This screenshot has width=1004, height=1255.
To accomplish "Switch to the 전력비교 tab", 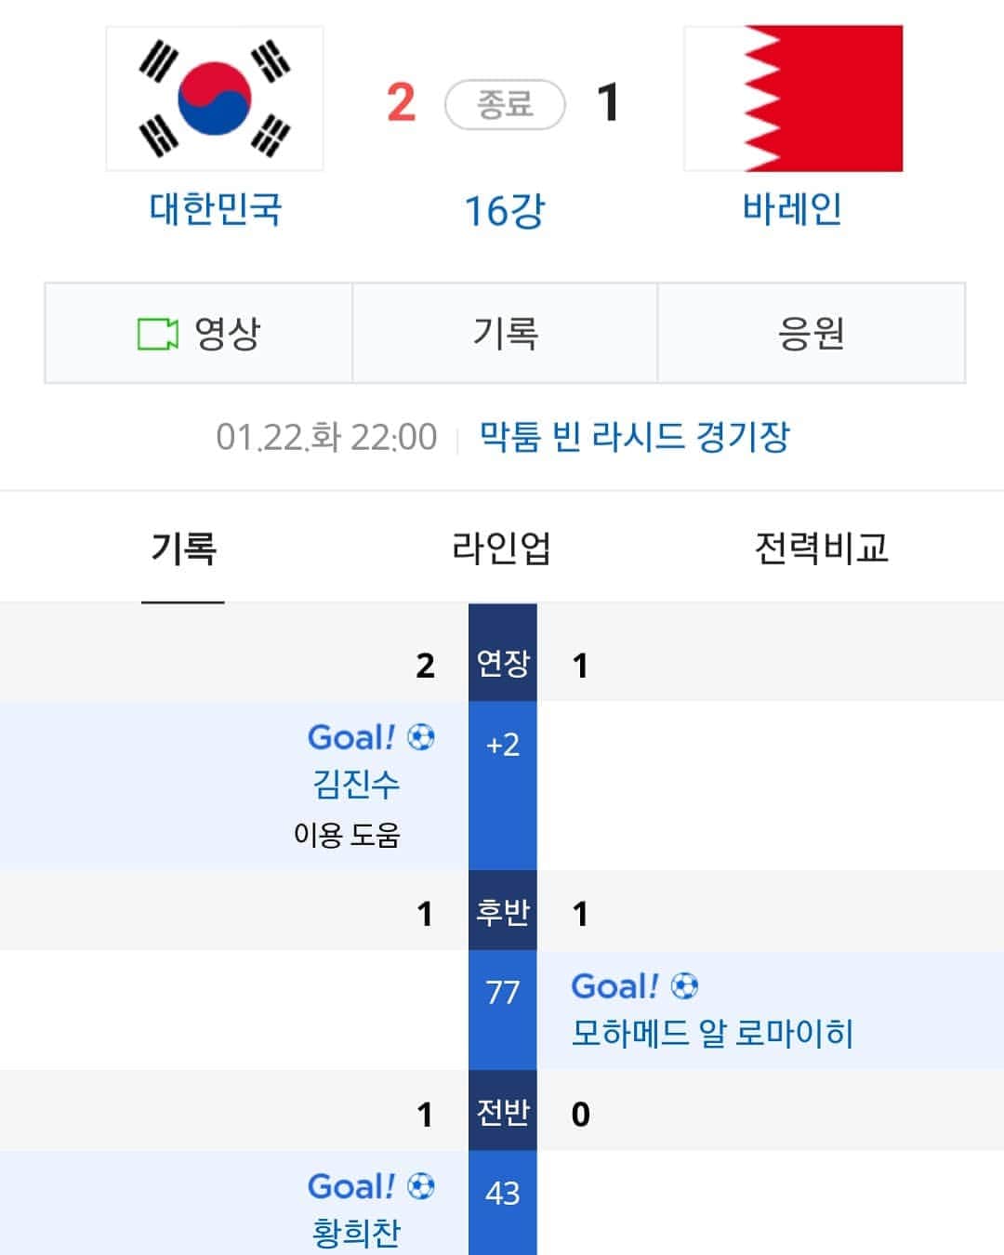I will tap(822, 548).
